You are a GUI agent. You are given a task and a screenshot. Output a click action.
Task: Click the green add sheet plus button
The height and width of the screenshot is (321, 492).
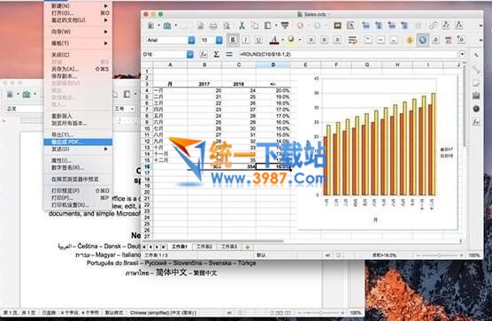[248, 247]
